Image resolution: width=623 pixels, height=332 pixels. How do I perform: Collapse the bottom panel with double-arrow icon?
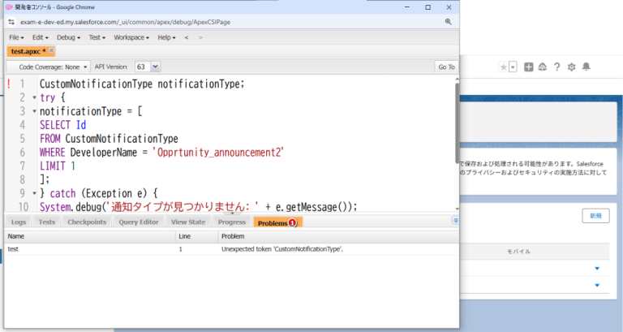pyautogui.click(x=455, y=220)
